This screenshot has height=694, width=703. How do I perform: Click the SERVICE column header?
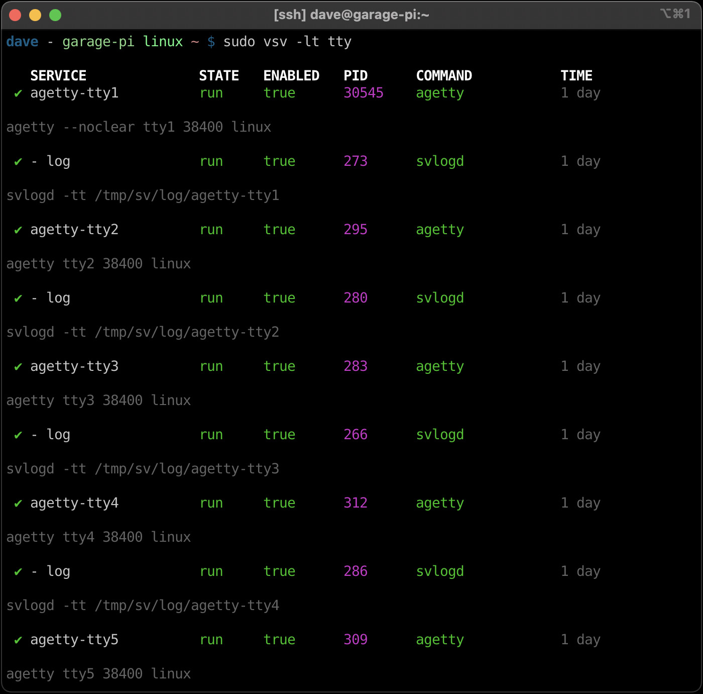[58, 76]
